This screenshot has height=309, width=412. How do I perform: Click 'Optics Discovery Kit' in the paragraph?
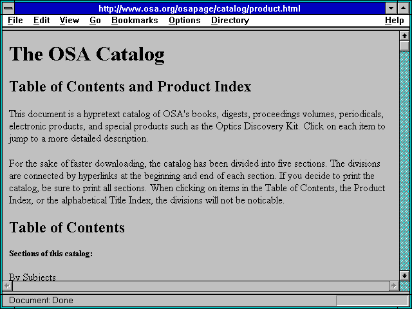point(257,126)
